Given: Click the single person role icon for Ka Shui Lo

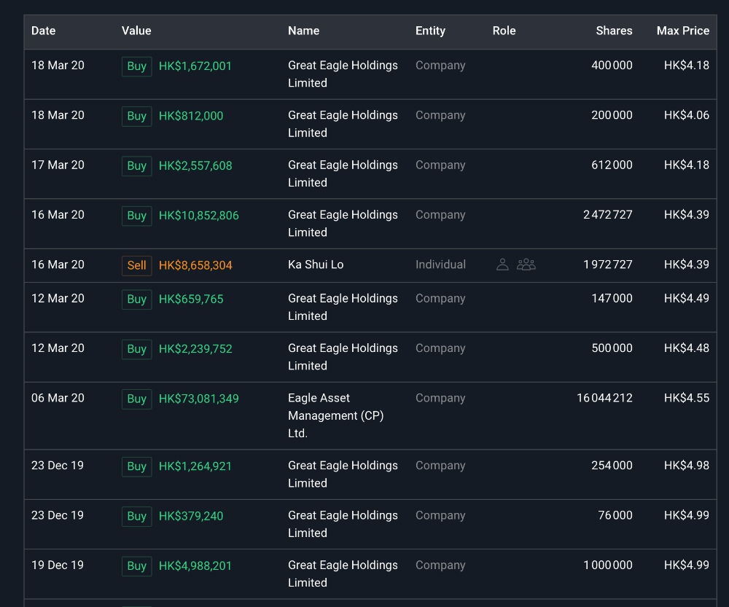Looking at the screenshot, I should [502, 265].
